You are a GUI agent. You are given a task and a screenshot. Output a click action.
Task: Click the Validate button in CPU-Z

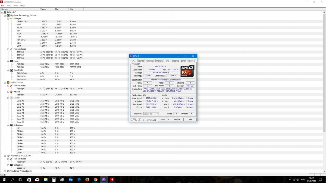tap(177, 119)
